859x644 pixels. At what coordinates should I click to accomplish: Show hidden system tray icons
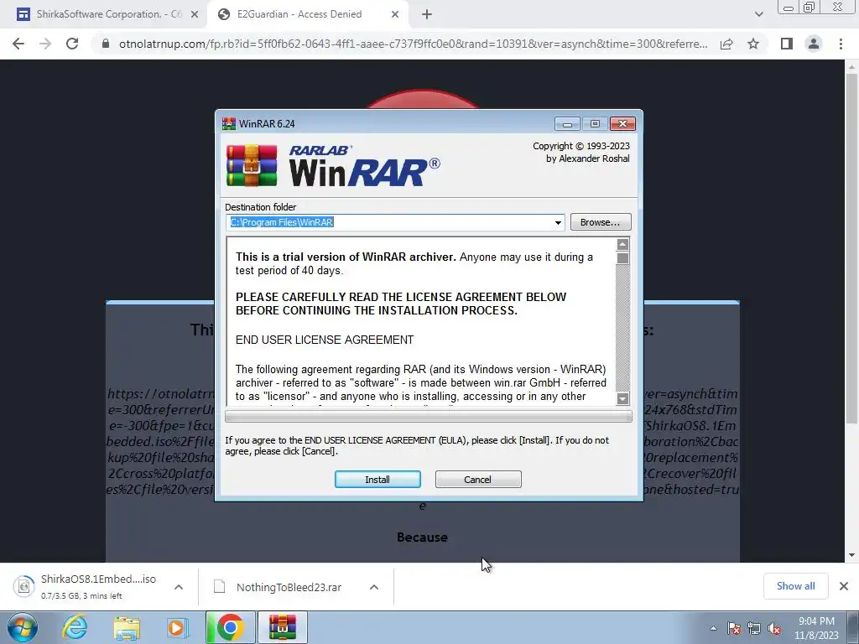click(713, 628)
